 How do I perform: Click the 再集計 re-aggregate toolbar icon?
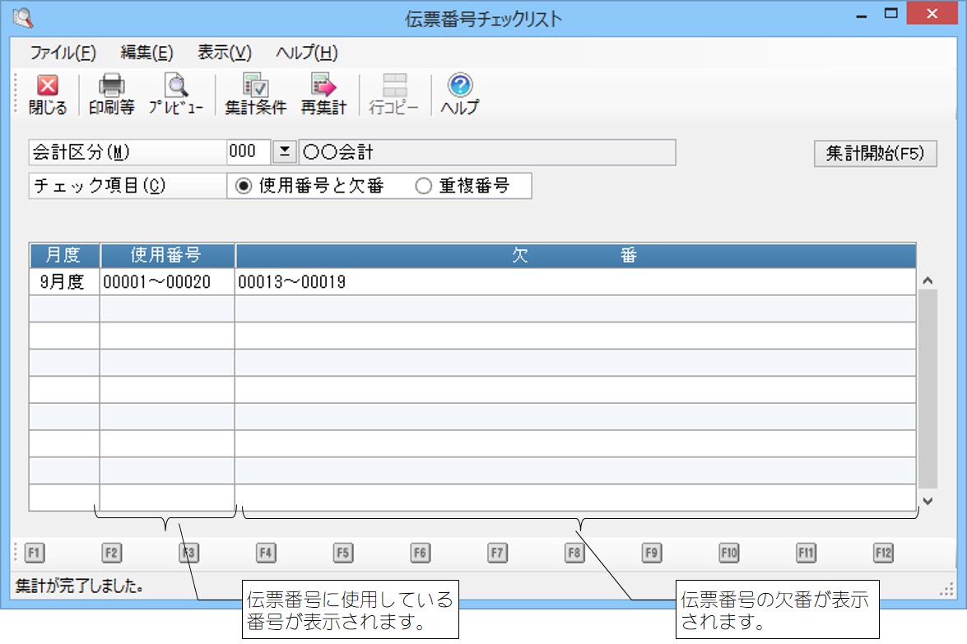tap(323, 86)
